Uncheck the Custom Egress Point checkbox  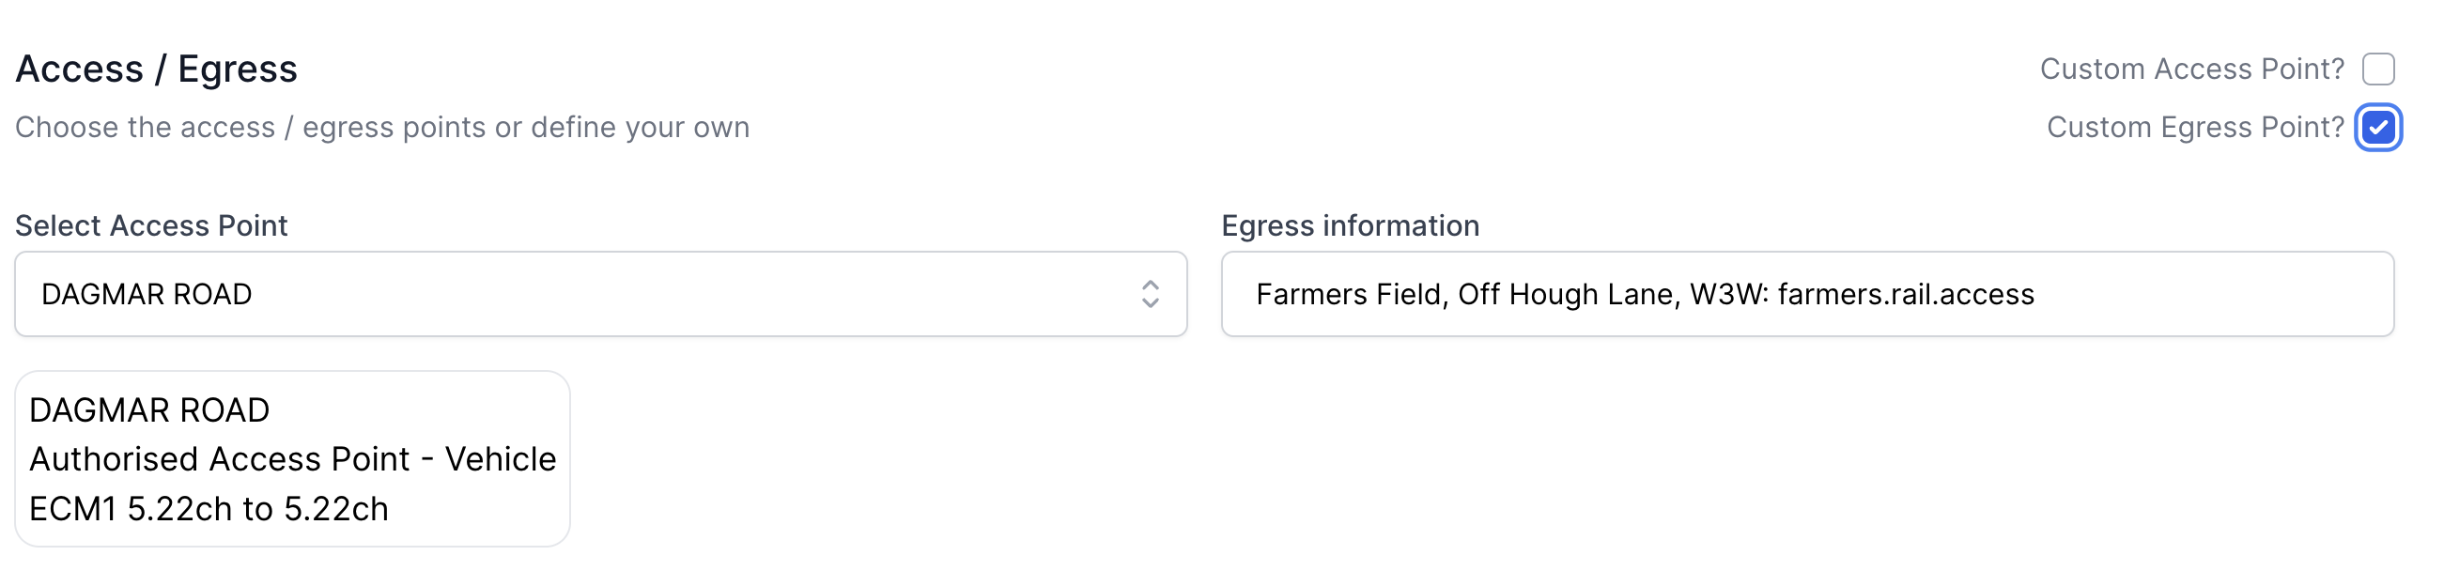coord(2377,127)
